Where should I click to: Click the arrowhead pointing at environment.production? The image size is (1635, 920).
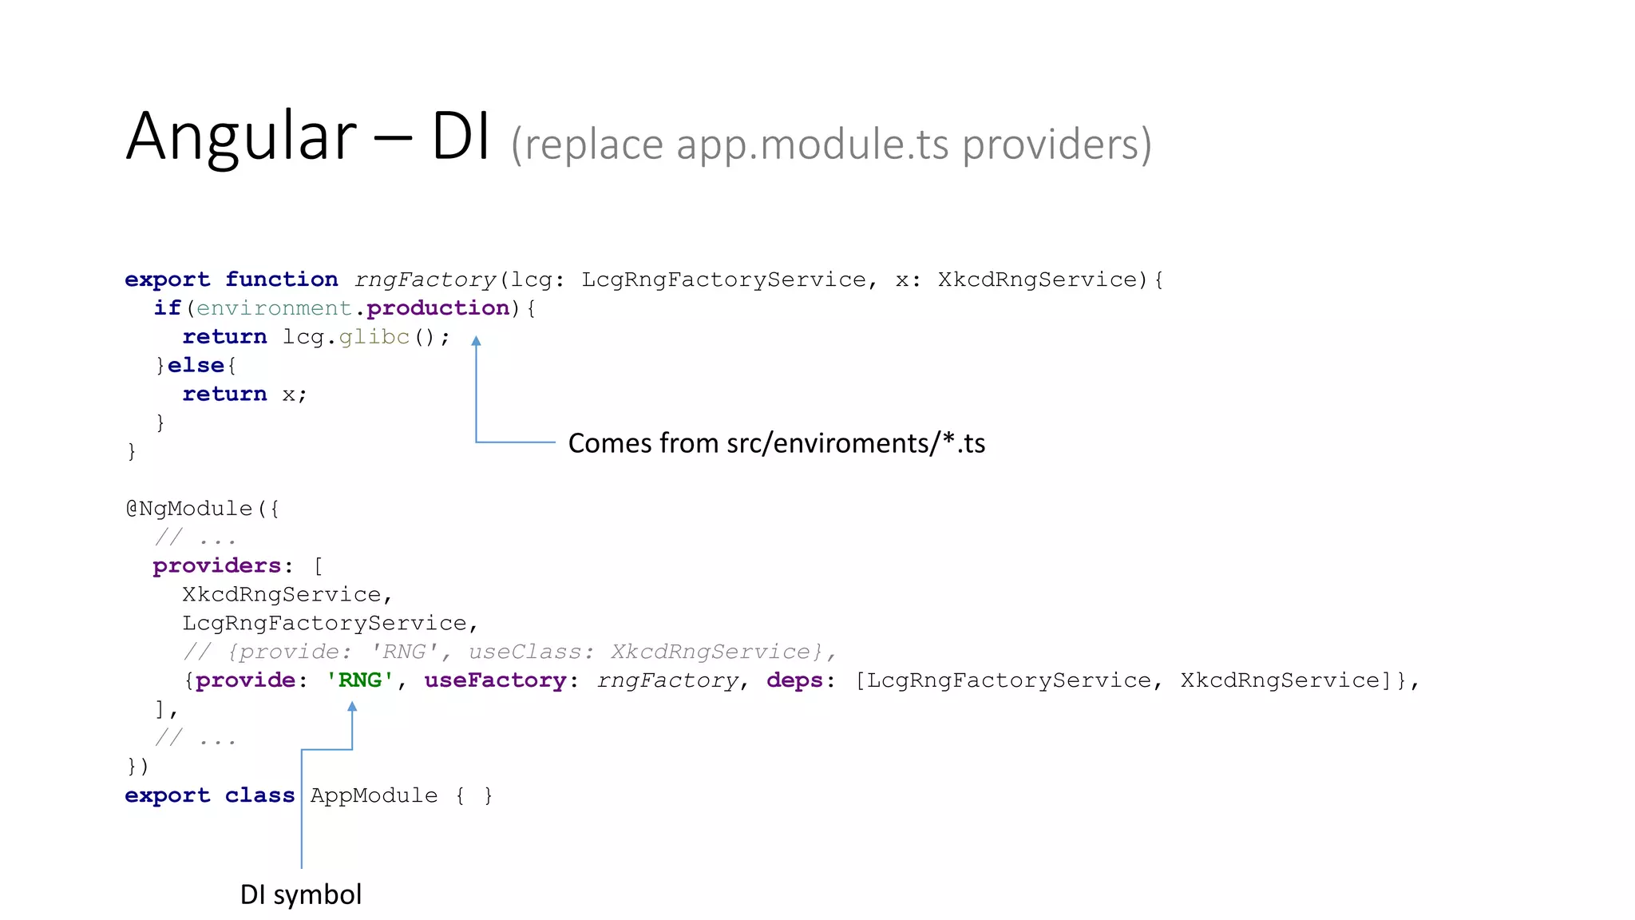click(x=476, y=341)
